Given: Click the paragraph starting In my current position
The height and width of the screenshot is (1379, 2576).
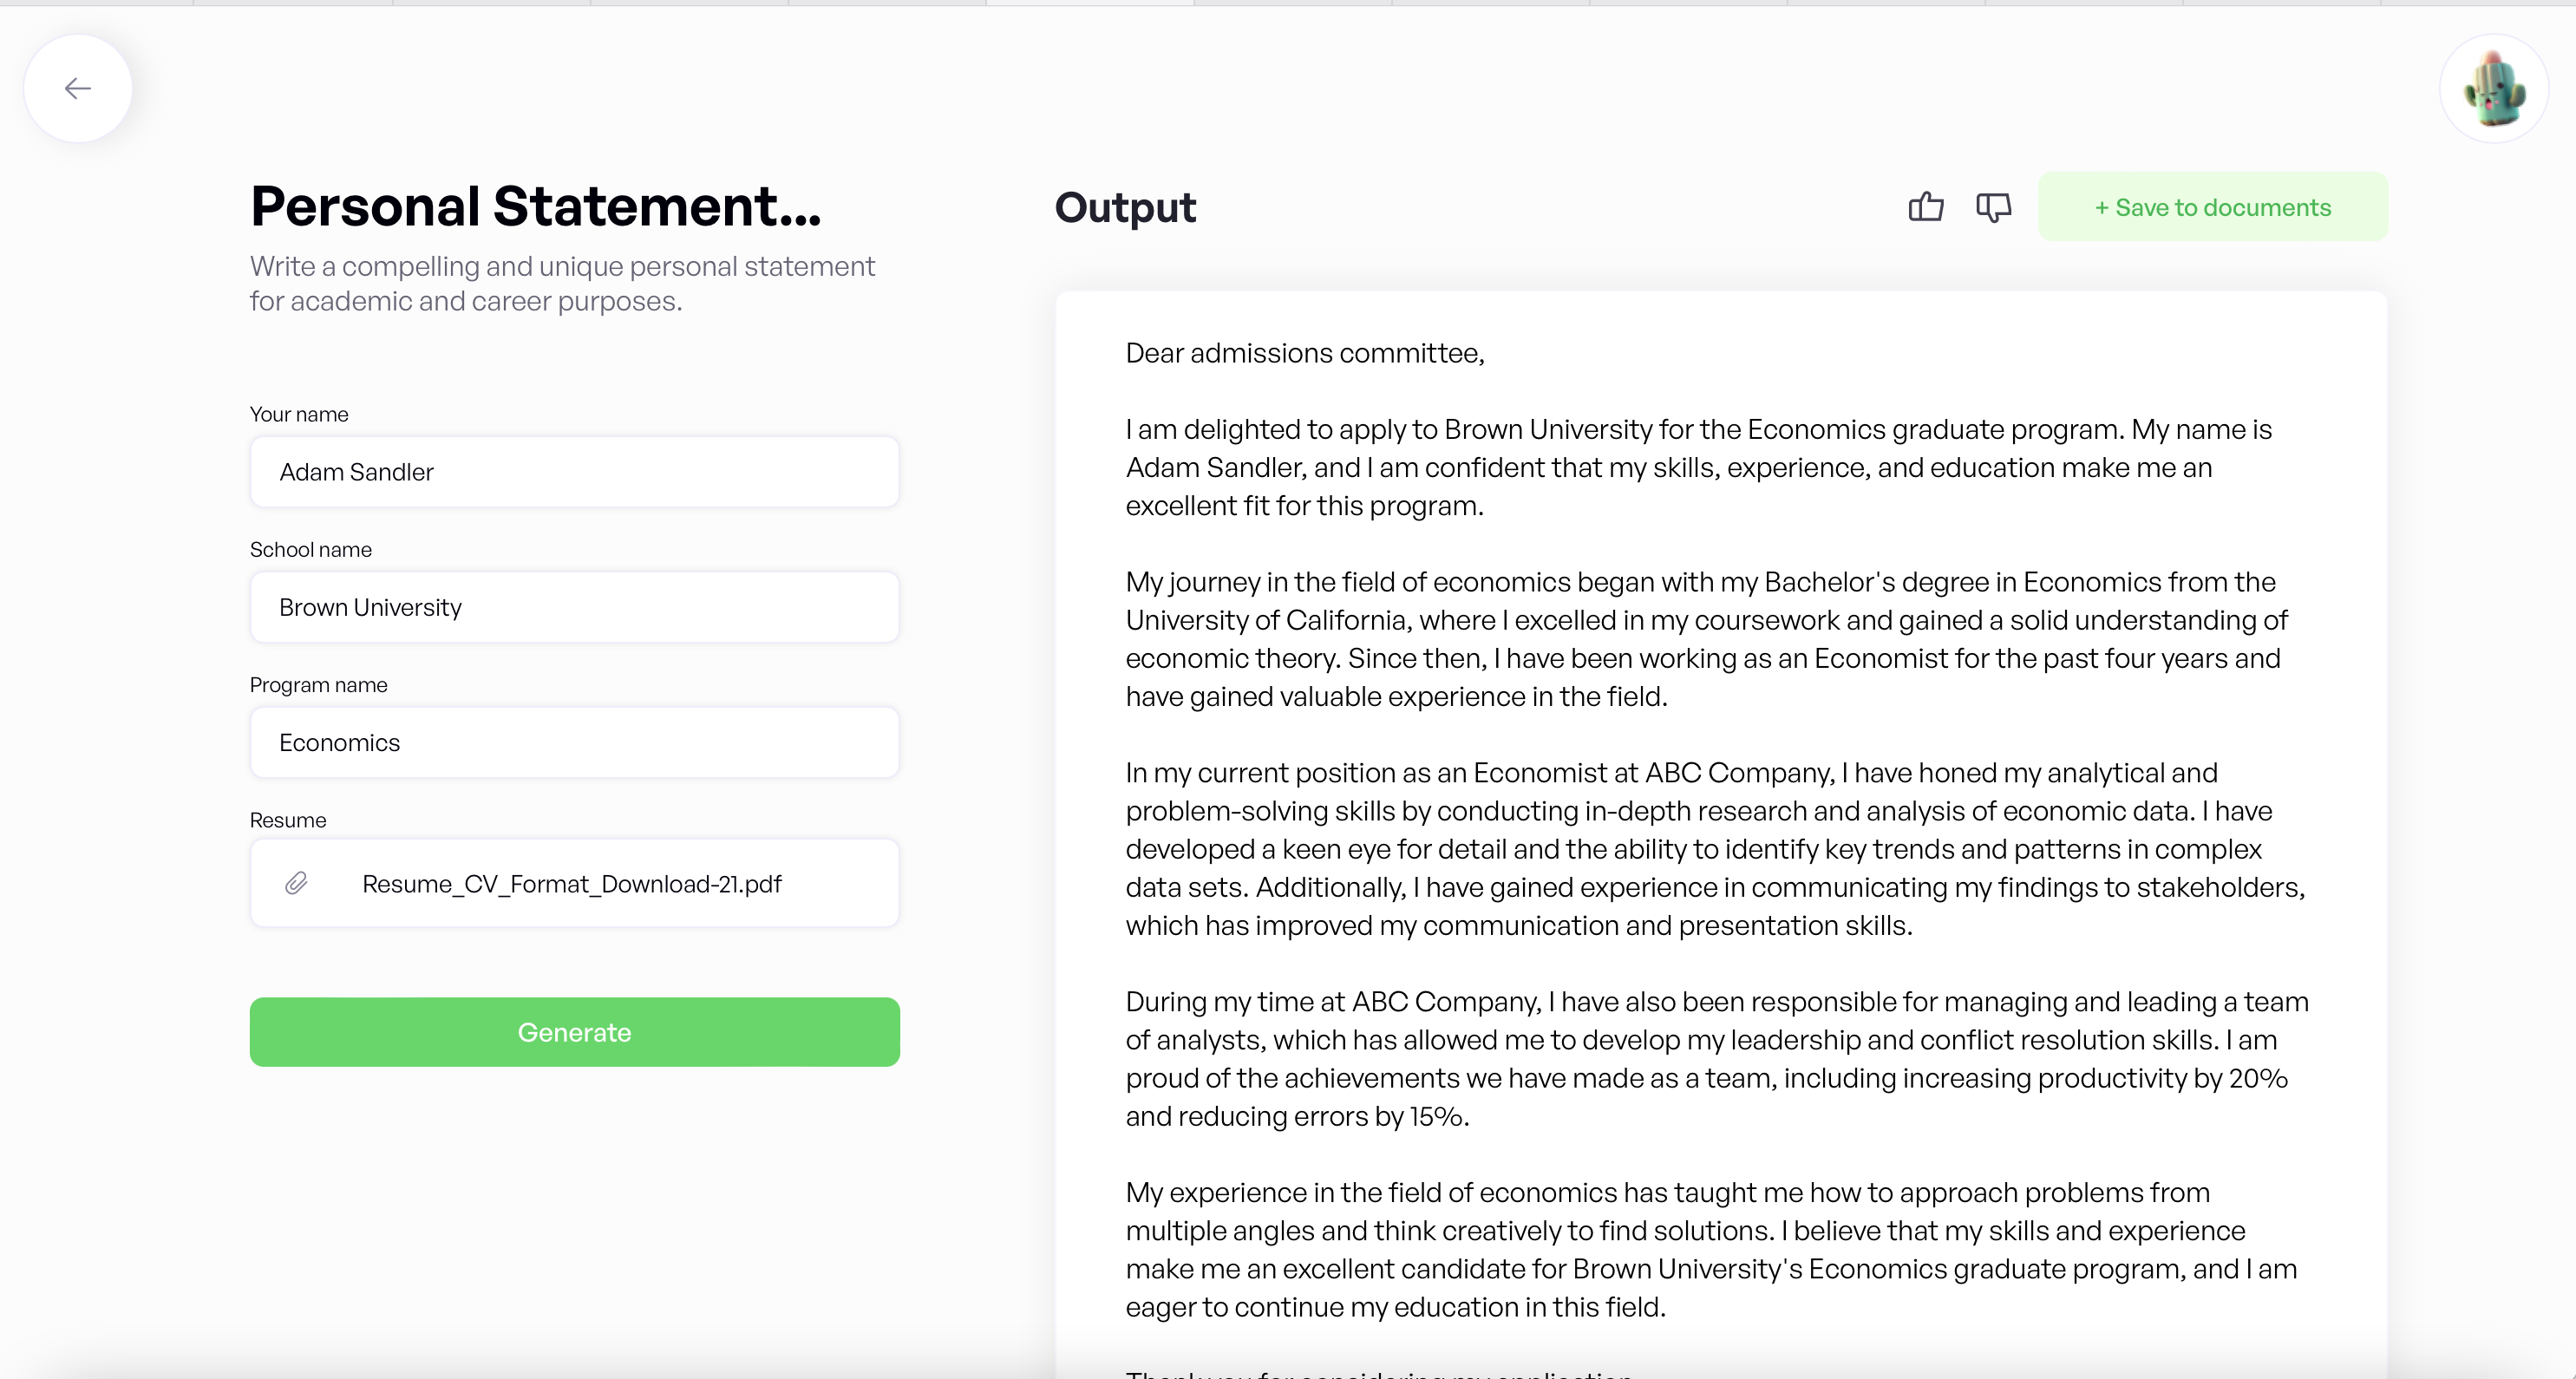Looking at the screenshot, I should point(1714,849).
